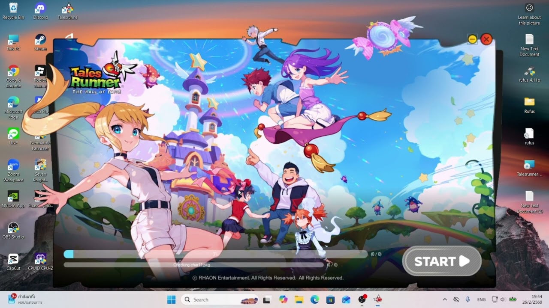
Task: Switch to TalesRunner launcher on the taskbar
Action: tap(378, 299)
